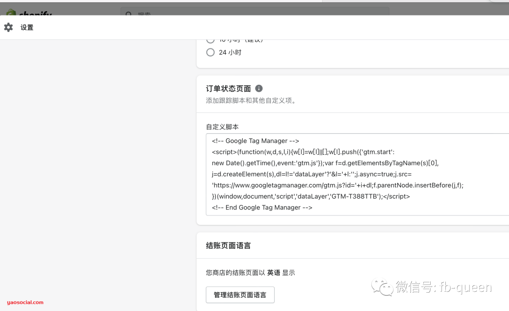Click the 设置 header menu label
Screen dimensions: 509x311
[27, 27]
